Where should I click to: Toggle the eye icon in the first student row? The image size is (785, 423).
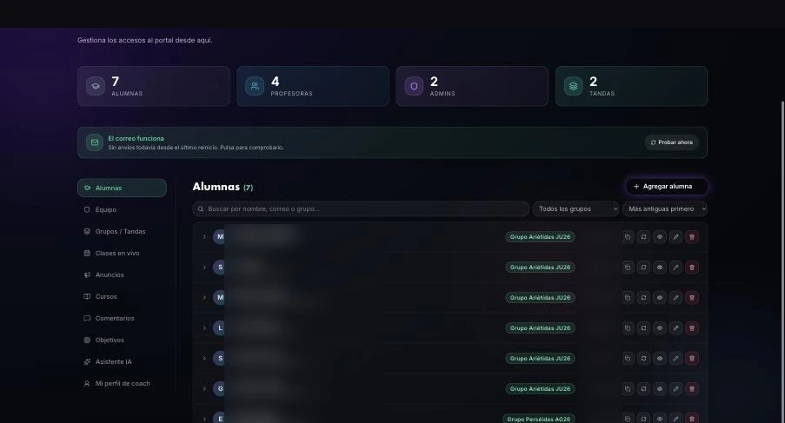tap(660, 237)
